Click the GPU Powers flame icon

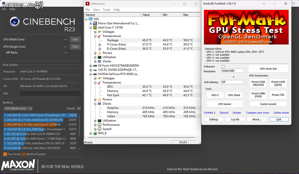tap(99, 99)
